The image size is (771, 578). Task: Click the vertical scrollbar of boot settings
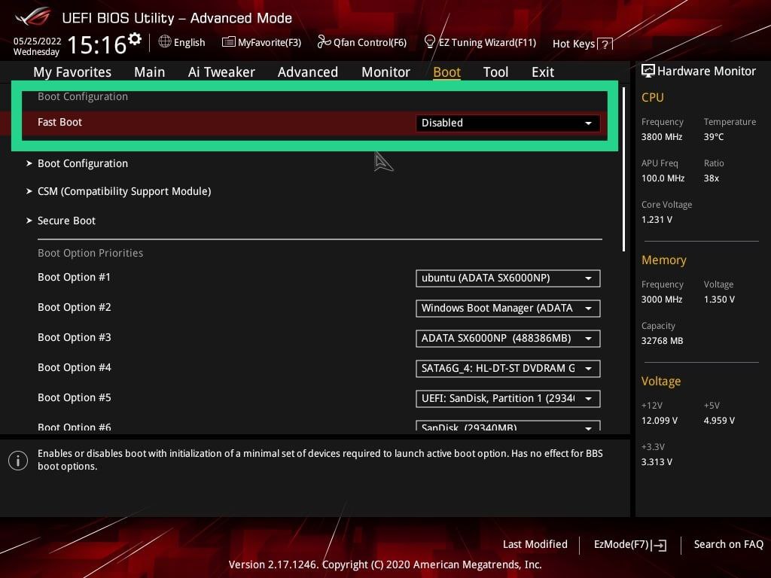[x=623, y=169]
